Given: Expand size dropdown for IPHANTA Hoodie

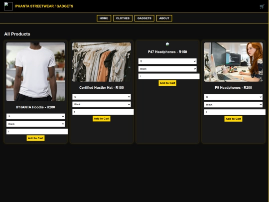Looking at the screenshot, I should tap(36, 116).
